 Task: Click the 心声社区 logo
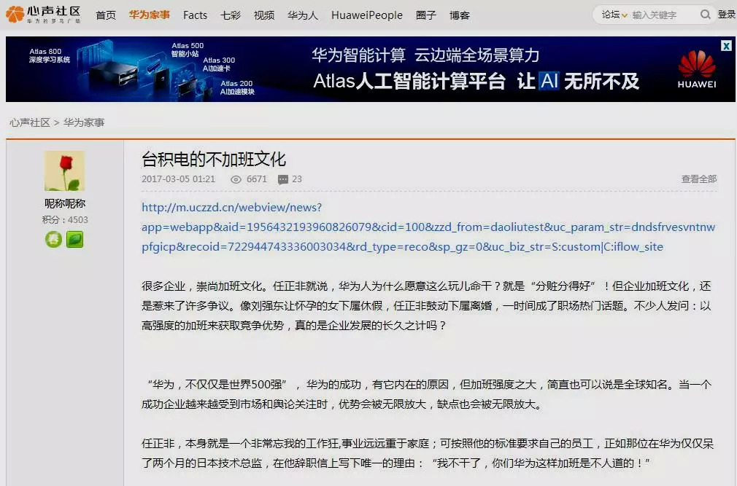(x=43, y=15)
